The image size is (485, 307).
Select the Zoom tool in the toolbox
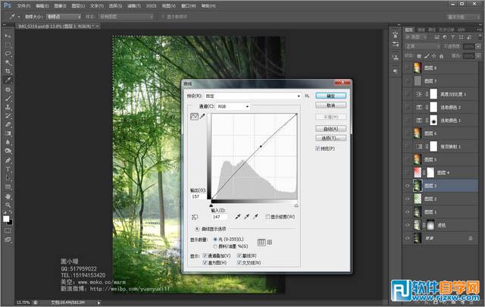8,205
